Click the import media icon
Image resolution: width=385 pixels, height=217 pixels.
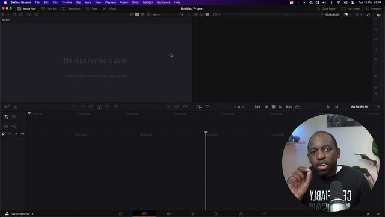14,14
